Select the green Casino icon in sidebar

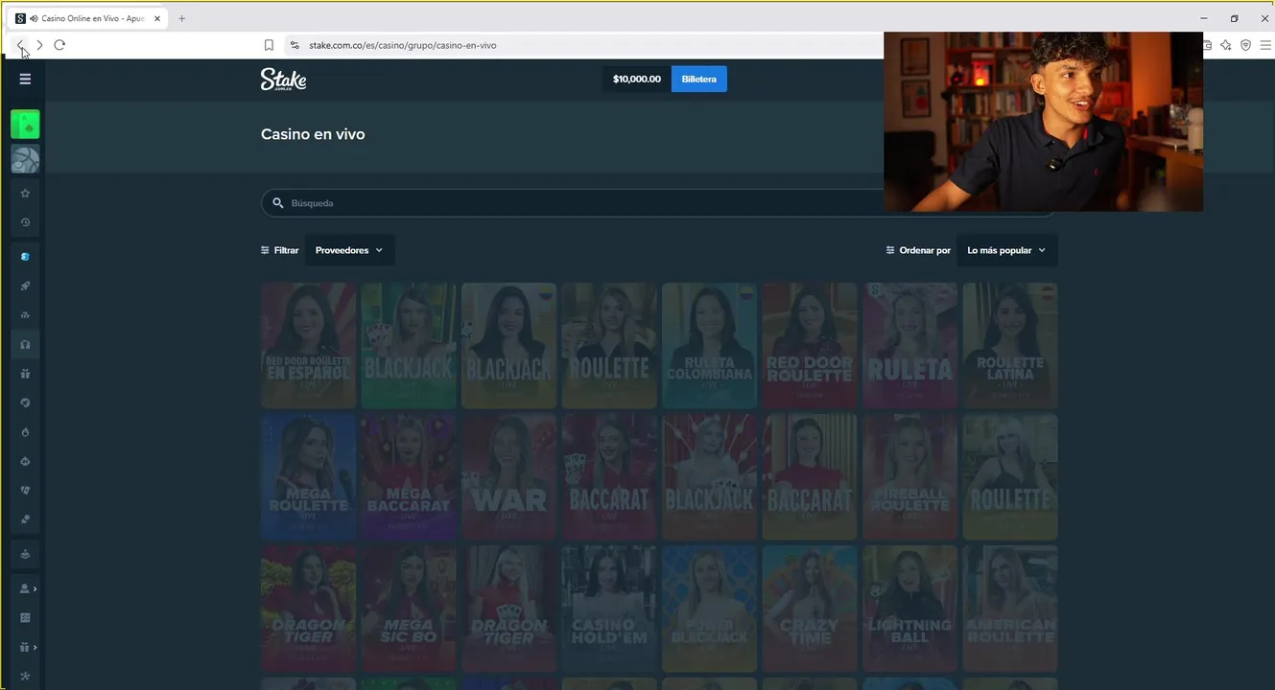[x=25, y=125]
